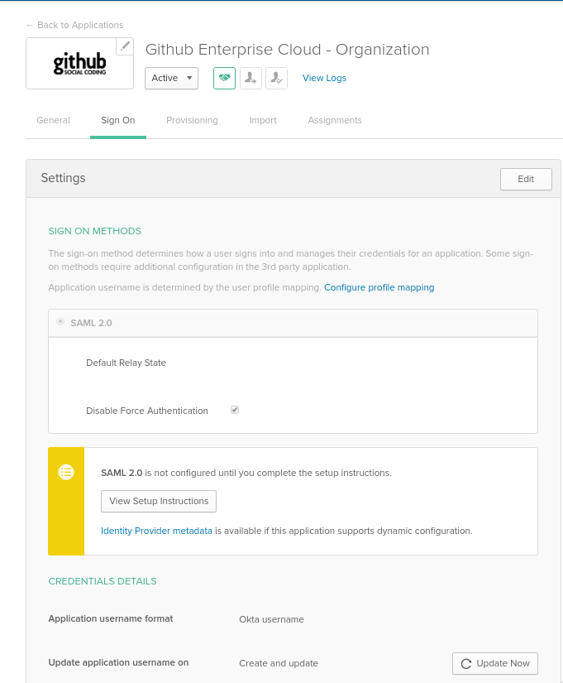
Task: Switch to the General tab
Action: [x=53, y=120]
